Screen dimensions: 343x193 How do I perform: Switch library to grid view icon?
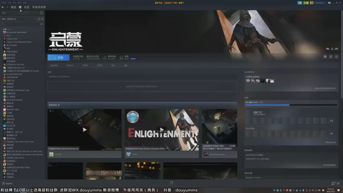click(42, 13)
